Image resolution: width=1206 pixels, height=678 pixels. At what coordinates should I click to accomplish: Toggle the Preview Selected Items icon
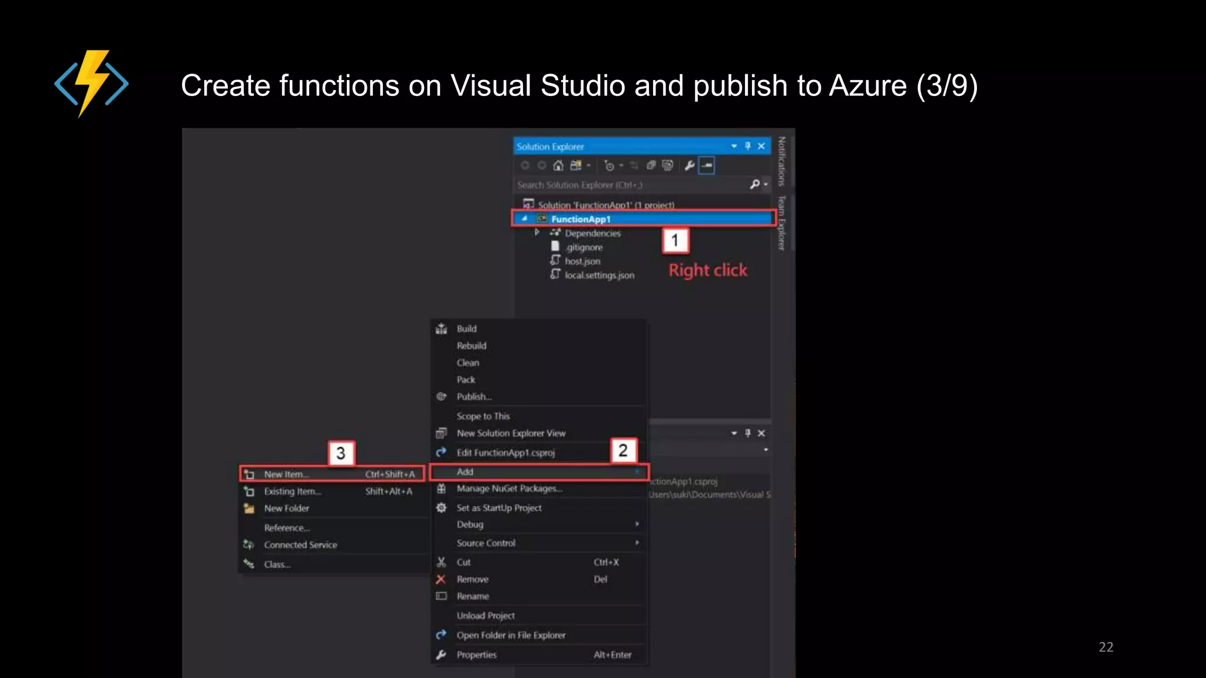tap(707, 166)
